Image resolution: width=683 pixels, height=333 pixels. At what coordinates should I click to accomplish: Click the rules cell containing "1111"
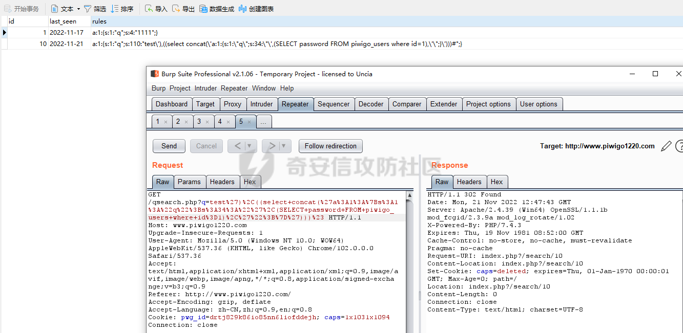(386, 33)
